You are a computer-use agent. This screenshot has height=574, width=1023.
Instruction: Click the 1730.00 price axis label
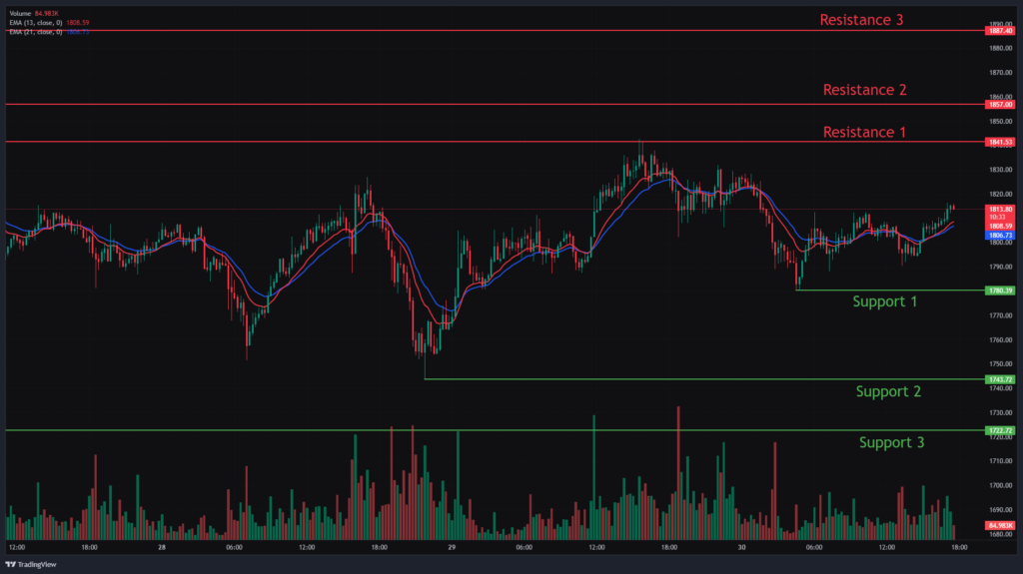pyautogui.click(x=1000, y=413)
